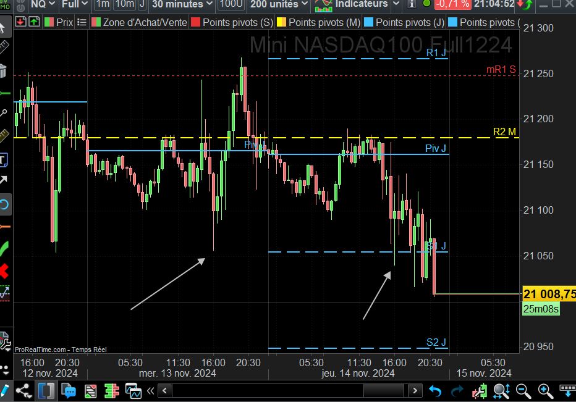Select the Points pivots (M) tab

318,22
